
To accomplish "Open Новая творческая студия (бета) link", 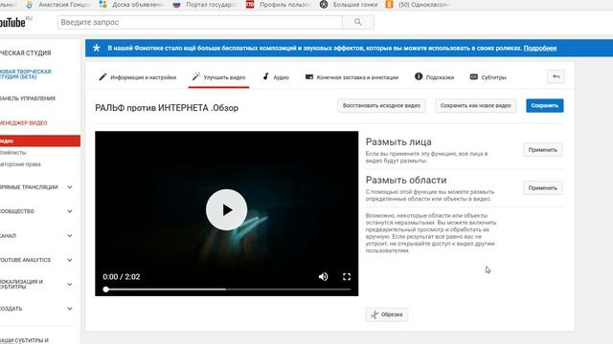I will coord(26,75).
